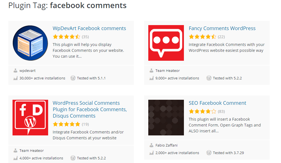Click the four-star rating with 83 reviews
This screenshot has width=281, height=163.
(x=203, y=111)
